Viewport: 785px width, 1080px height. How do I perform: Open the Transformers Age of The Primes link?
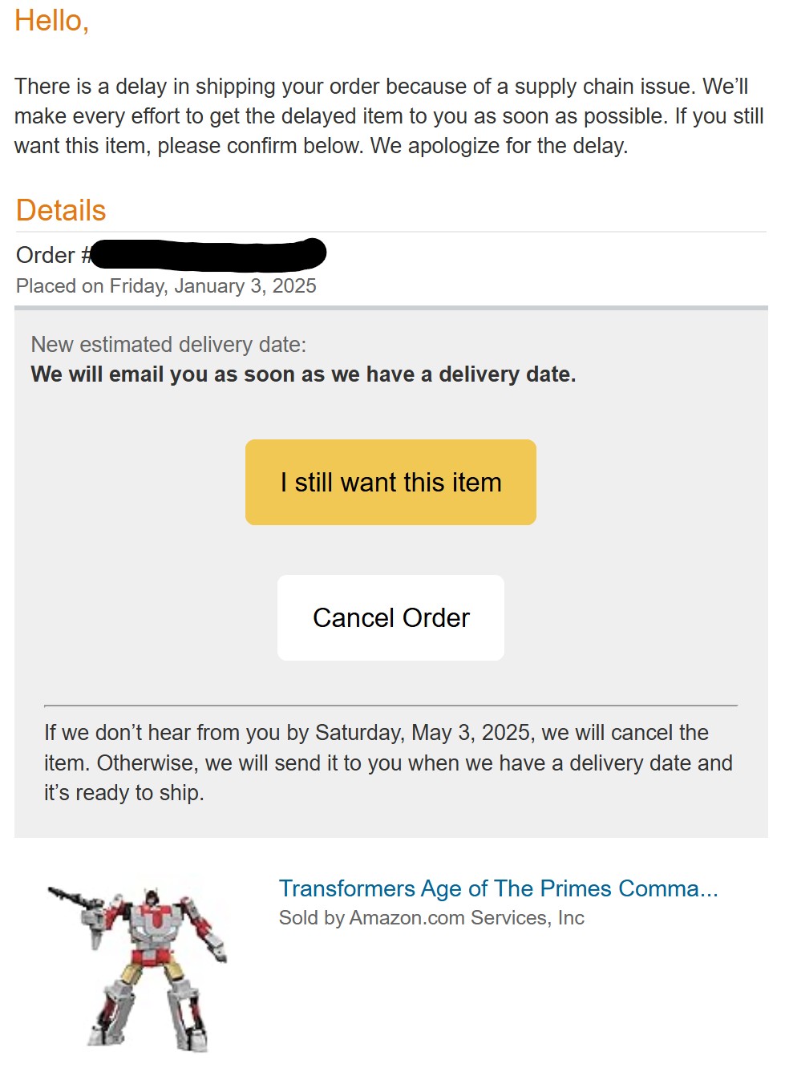pyautogui.click(x=498, y=888)
